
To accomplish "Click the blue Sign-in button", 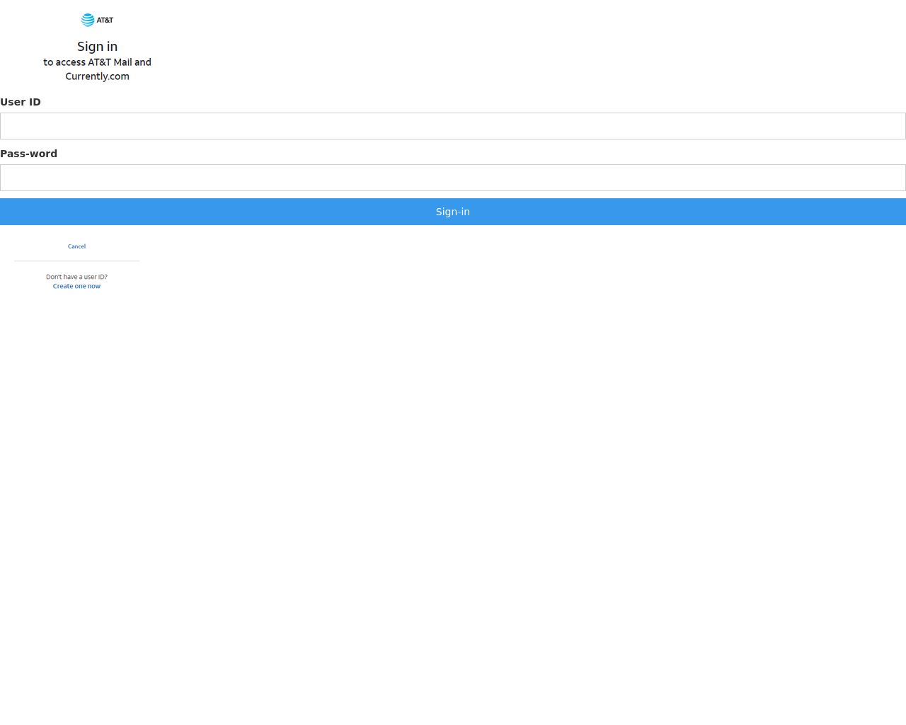I will point(453,212).
